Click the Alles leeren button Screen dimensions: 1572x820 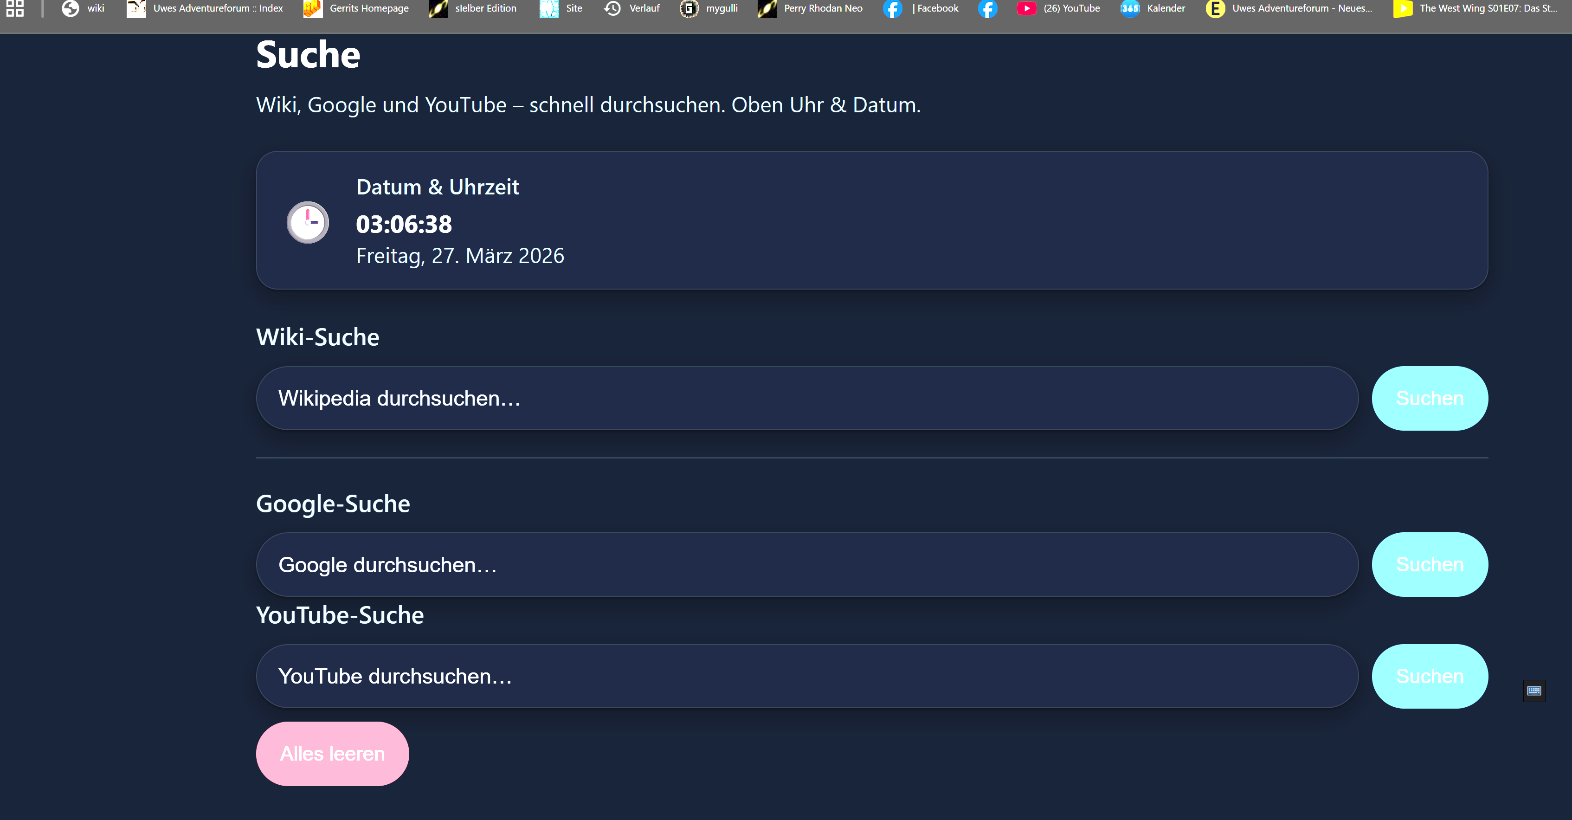pyautogui.click(x=332, y=754)
